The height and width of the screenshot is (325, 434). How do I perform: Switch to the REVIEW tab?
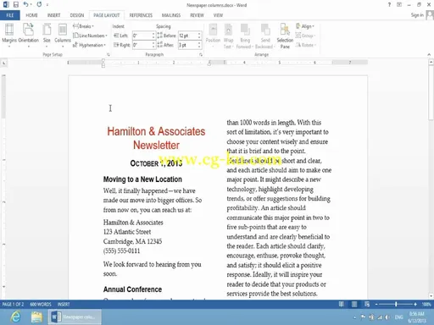click(197, 15)
